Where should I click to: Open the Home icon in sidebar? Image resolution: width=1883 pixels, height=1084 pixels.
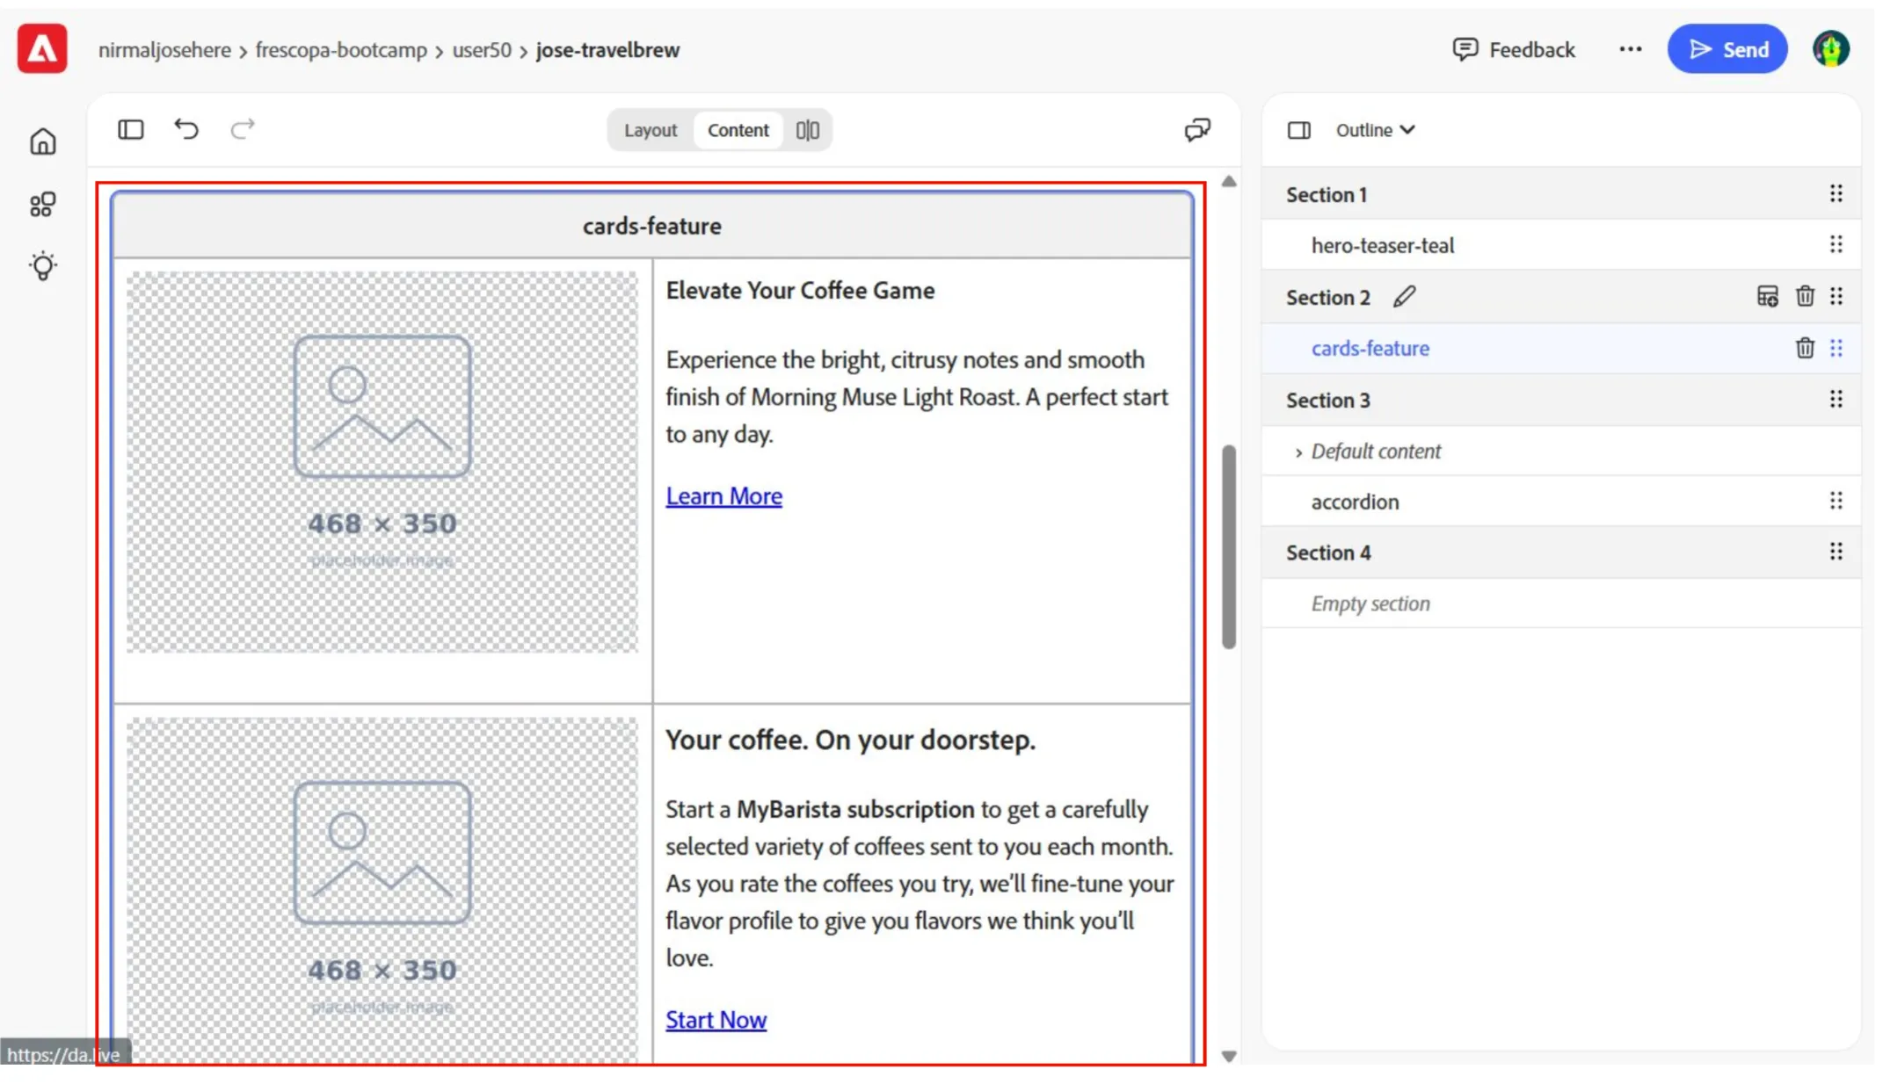42,141
